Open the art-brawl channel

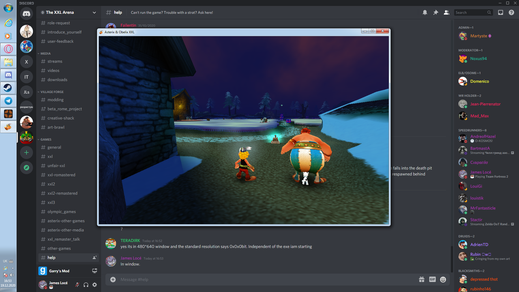[x=69, y=127]
